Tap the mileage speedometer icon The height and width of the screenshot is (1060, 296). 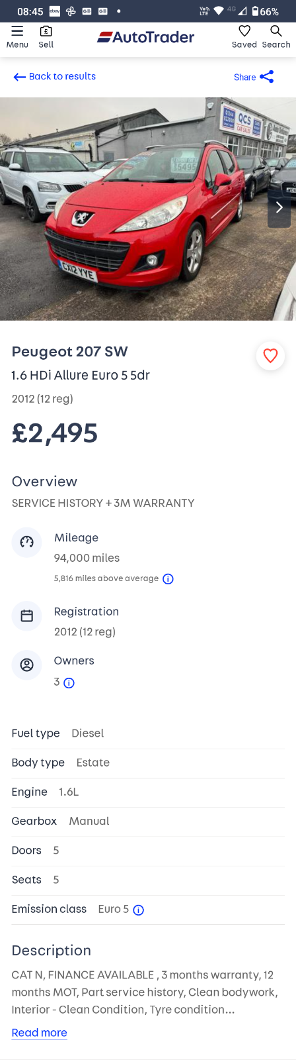point(27,543)
